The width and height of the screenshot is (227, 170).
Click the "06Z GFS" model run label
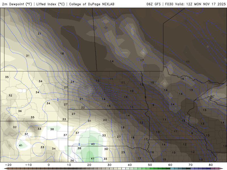click(x=154, y=4)
